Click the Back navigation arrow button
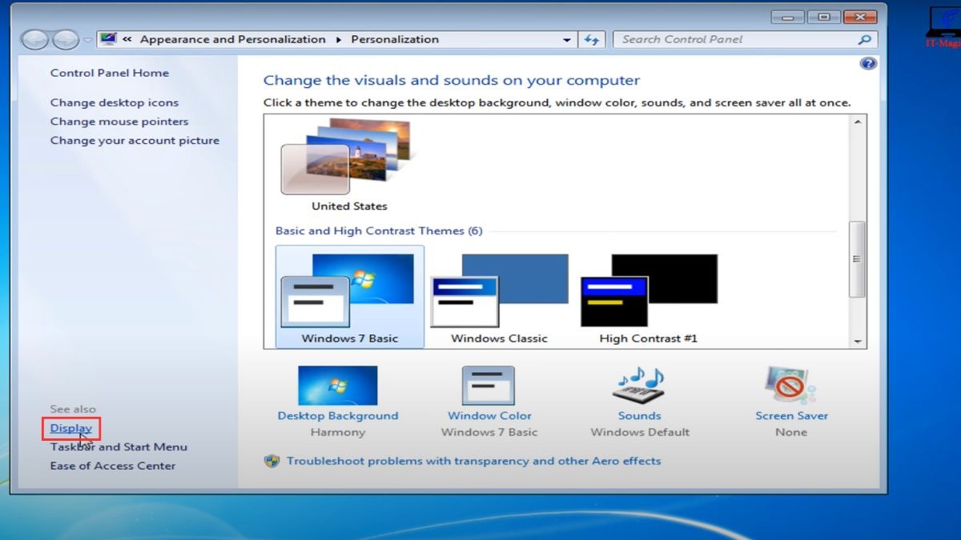The width and height of the screenshot is (961, 540). point(36,40)
